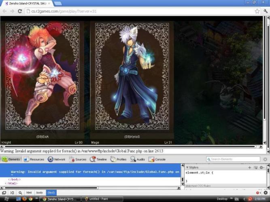Bookmark this page with the star icon
This screenshot has width=270, height=202.
click(257, 11)
